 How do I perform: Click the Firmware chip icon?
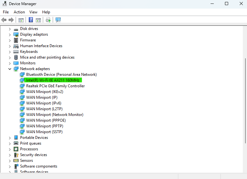coord(16,40)
